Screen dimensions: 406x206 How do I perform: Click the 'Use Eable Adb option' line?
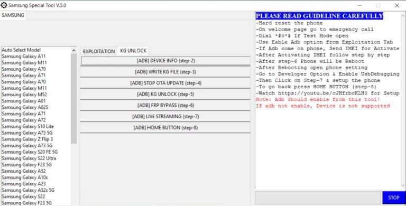[324, 42]
